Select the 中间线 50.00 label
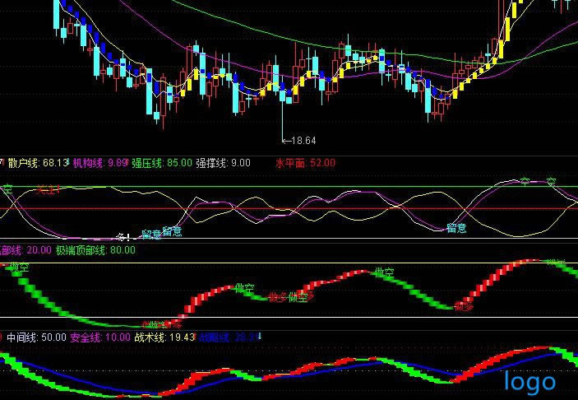The width and height of the screenshot is (578, 400). pos(36,337)
